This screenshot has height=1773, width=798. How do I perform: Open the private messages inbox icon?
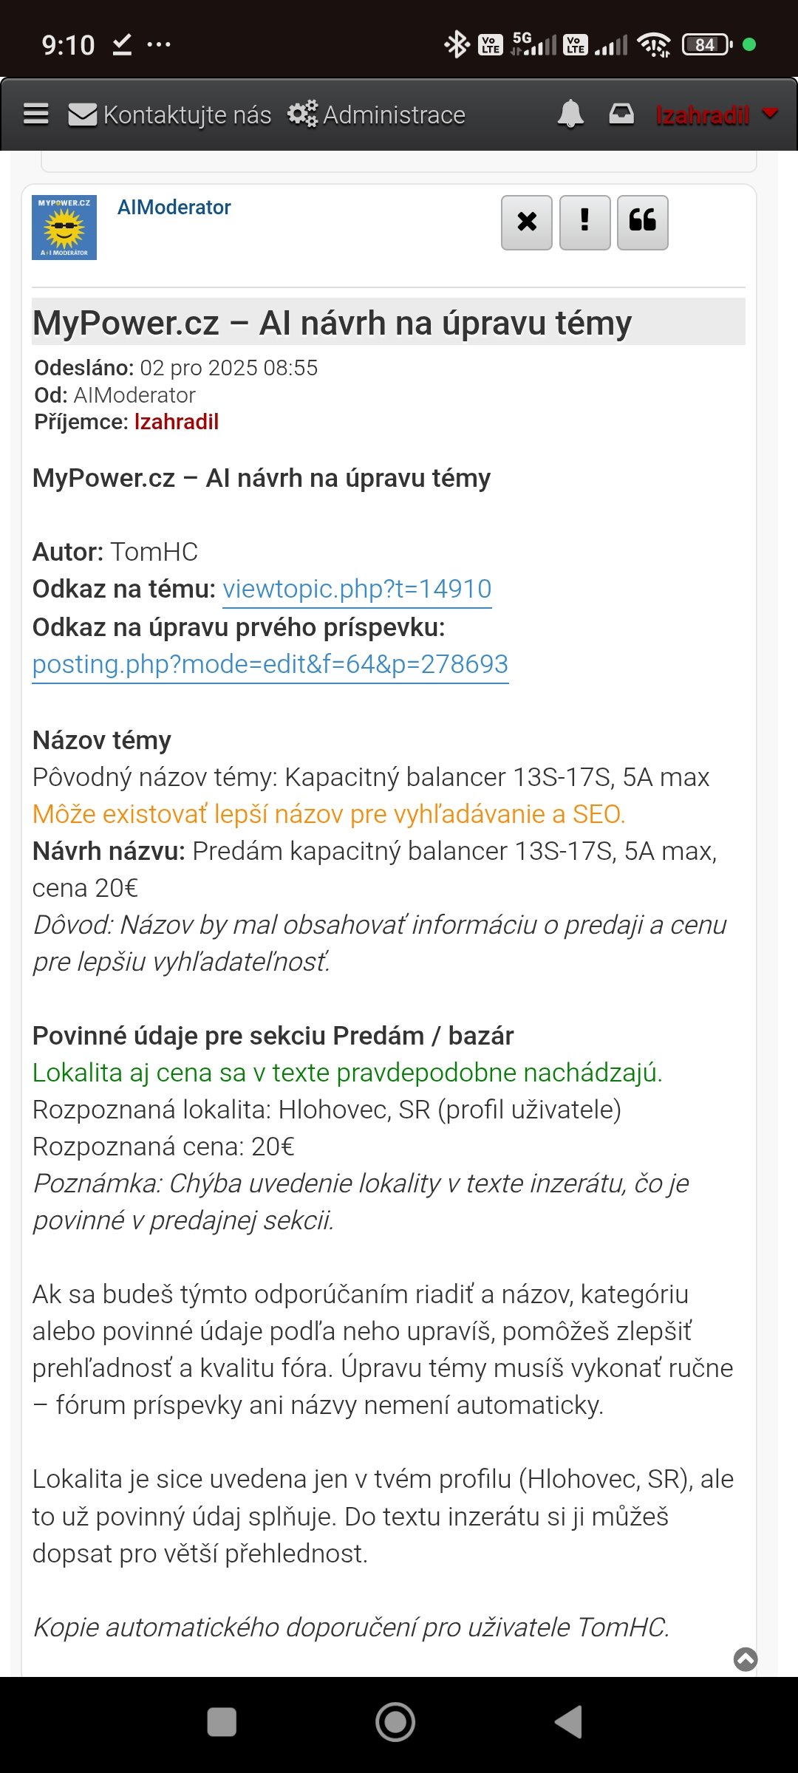click(x=621, y=115)
